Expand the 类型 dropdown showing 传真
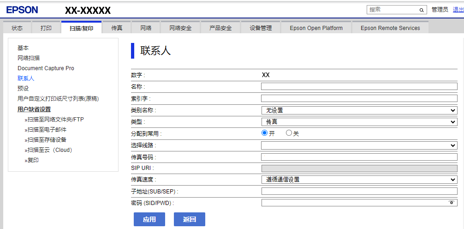The width and height of the screenshot is (464, 229). click(359, 122)
